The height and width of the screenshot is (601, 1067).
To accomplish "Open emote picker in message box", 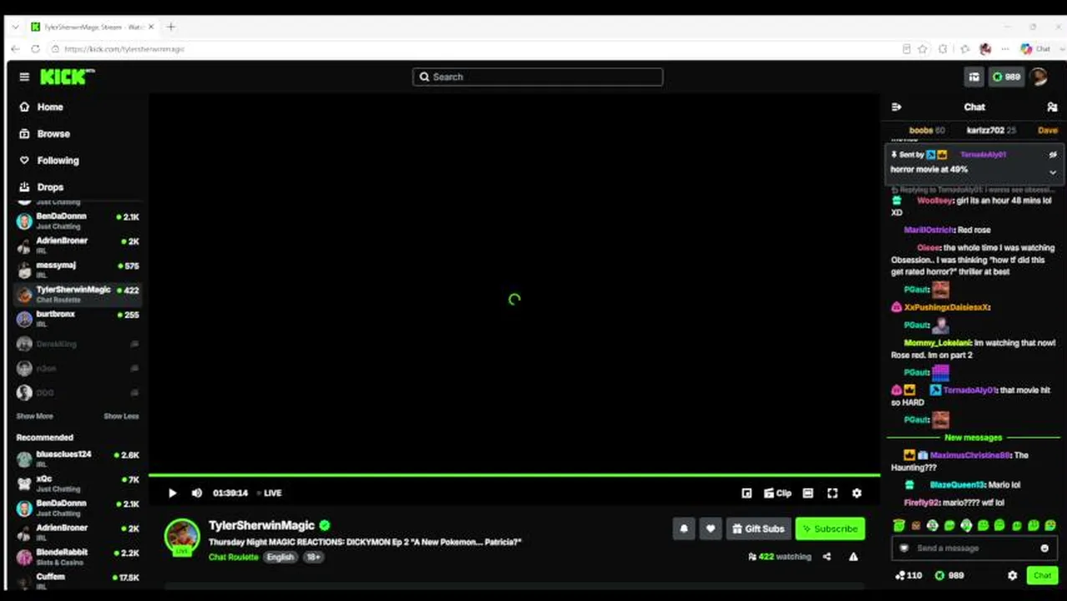I will 1044,548.
